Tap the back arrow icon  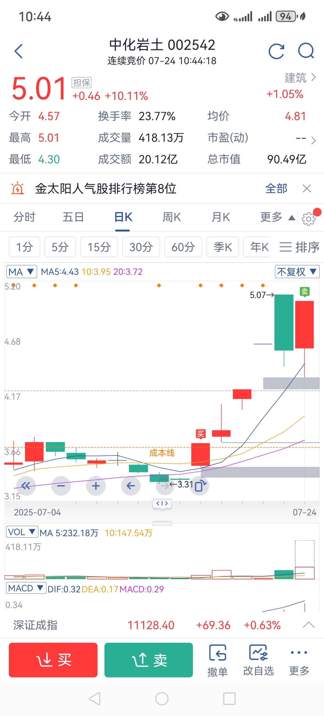coord(19,51)
